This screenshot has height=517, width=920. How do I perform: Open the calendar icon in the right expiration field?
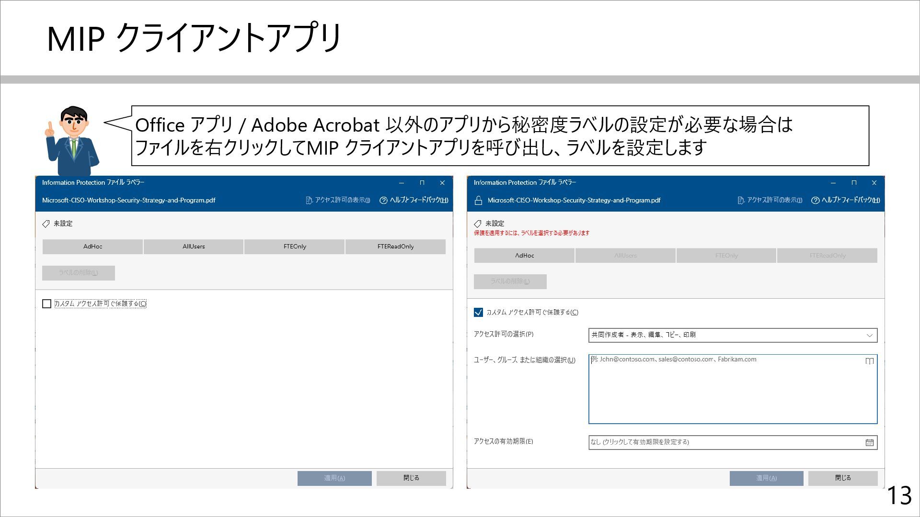click(x=869, y=442)
